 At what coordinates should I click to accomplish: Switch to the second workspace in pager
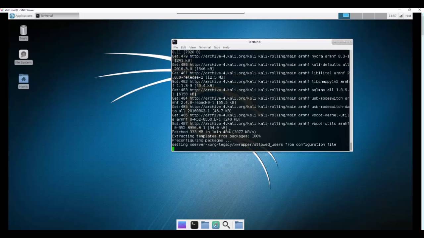pos(356,16)
